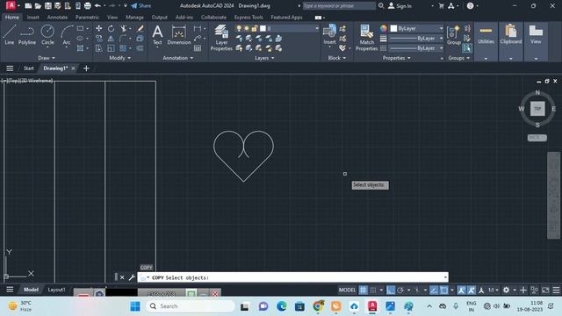The image size is (562, 316).
Task: Select the Circle tool
Action: (47, 35)
